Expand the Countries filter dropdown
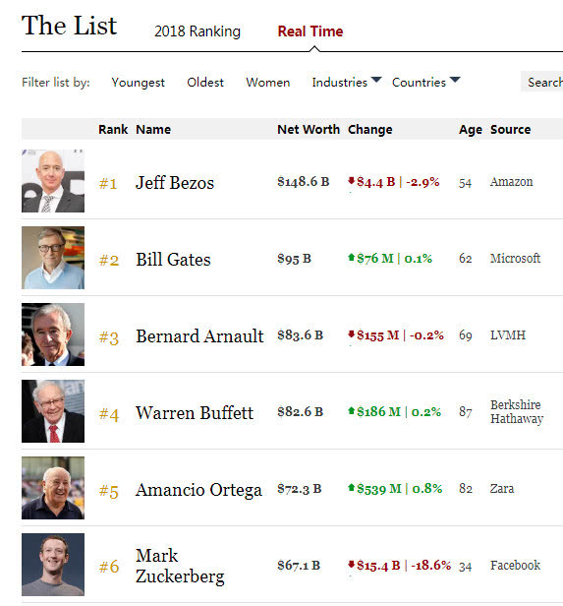The height and width of the screenshot is (606, 563). (x=426, y=82)
